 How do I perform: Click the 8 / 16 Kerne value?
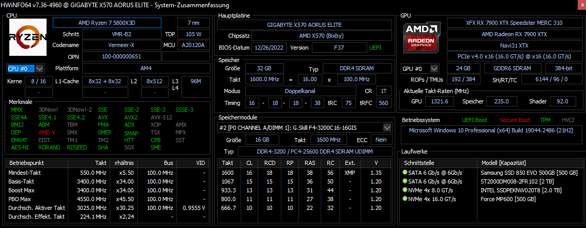(39, 81)
